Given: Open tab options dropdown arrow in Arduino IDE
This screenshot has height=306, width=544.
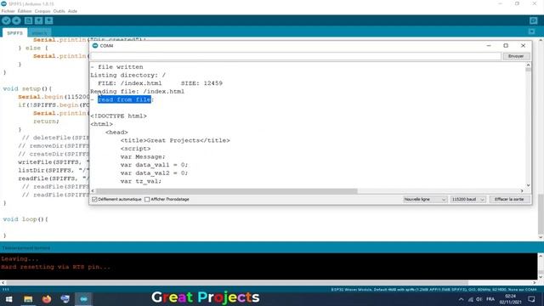Looking at the screenshot, I should point(531,32).
